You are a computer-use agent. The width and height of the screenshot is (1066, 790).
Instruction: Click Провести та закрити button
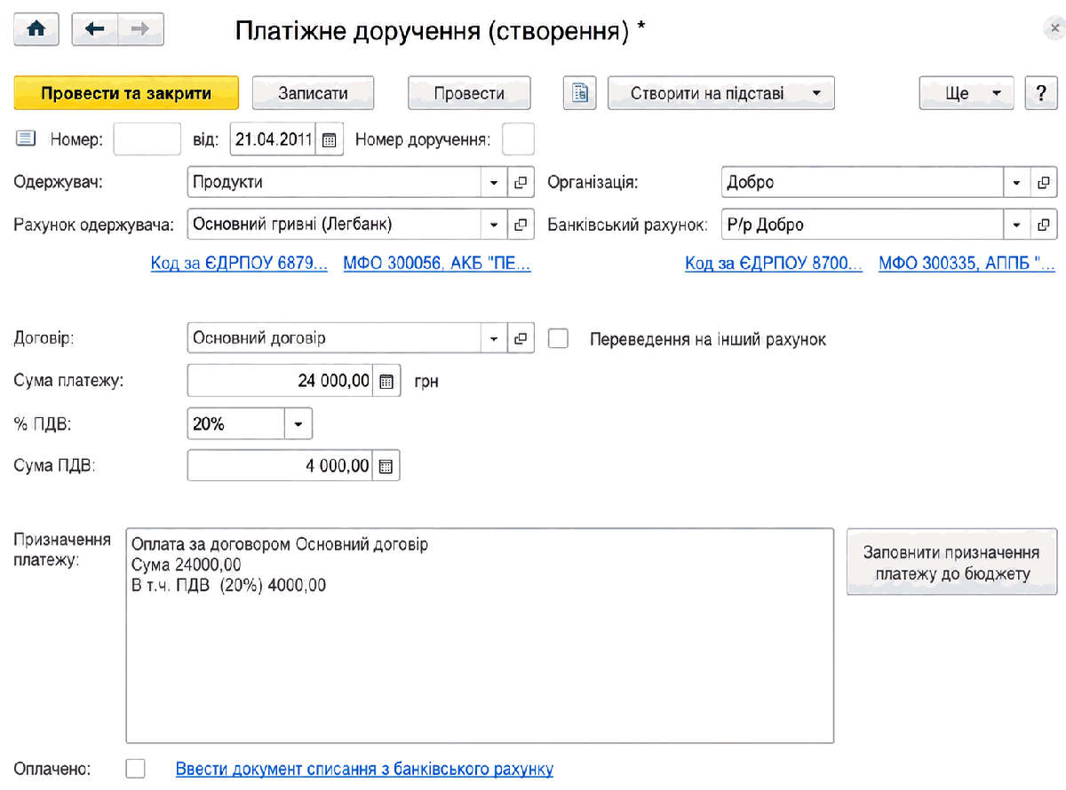[x=126, y=93]
